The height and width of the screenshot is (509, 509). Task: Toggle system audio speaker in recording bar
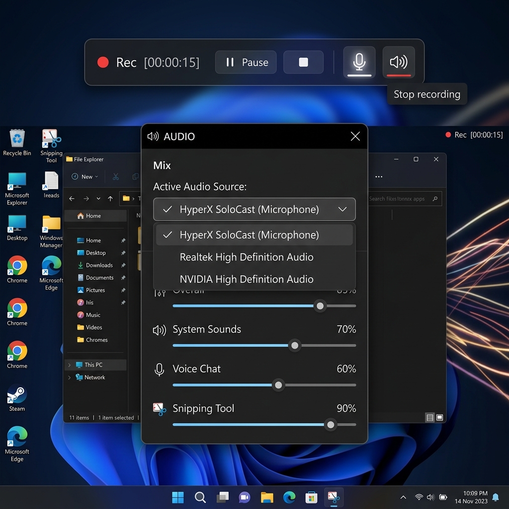399,62
